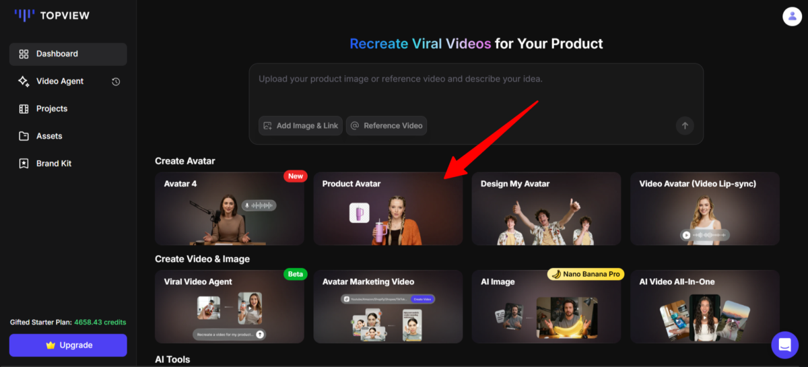This screenshot has height=367, width=808.
Task: Open Video Agent from the sidebar
Action: (60, 81)
